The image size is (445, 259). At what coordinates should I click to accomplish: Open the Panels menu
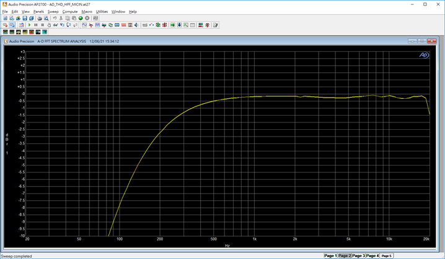pyautogui.click(x=38, y=12)
